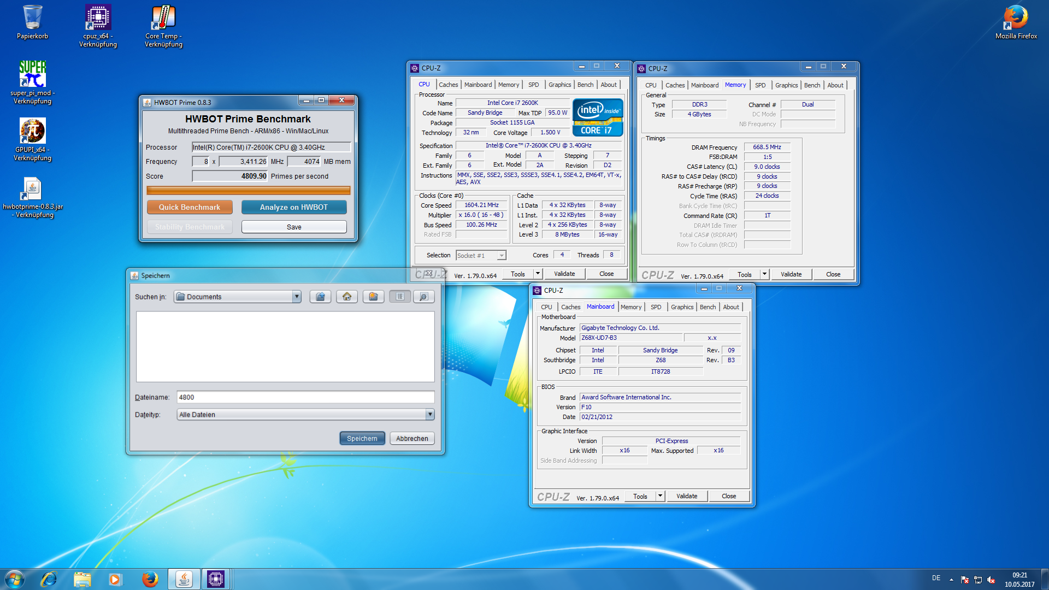The height and width of the screenshot is (590, 1049).
Task: Open Caches tab in CPU window
Action: 448,85
